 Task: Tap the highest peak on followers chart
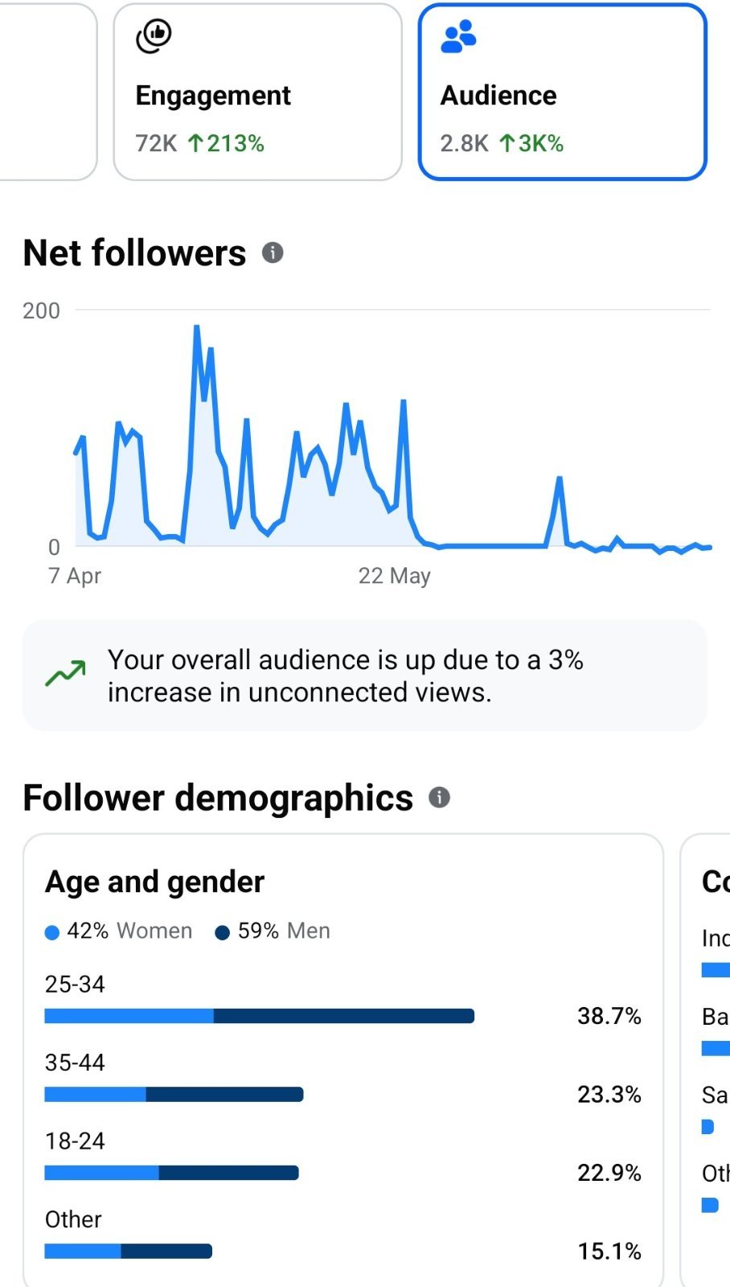pos(196,327)
